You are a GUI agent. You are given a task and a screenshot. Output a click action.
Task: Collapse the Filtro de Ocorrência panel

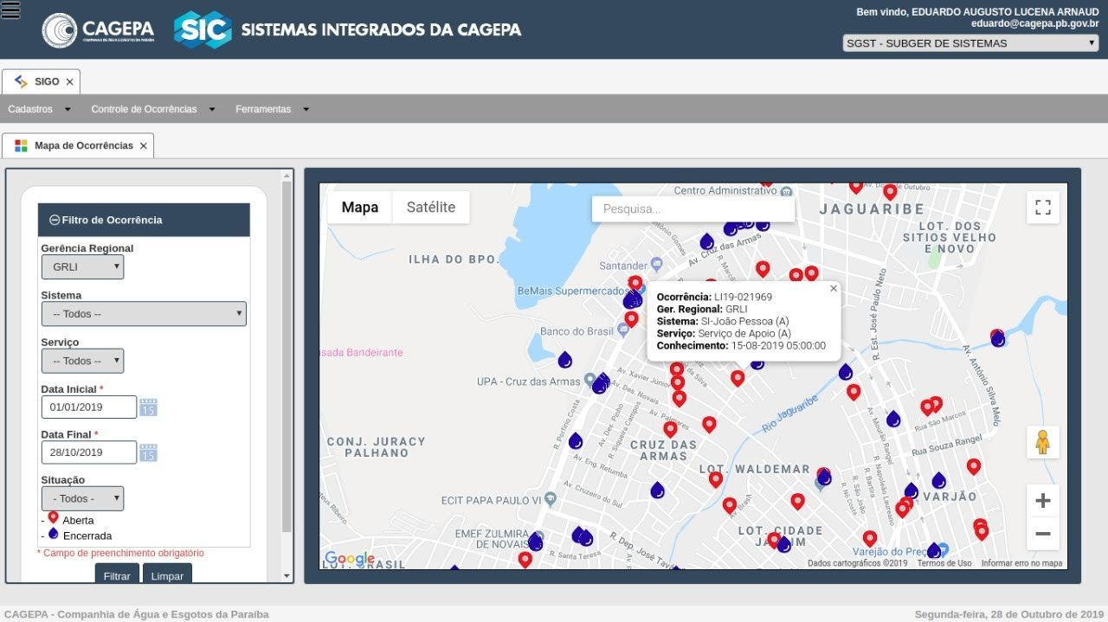tap(55, 220)
